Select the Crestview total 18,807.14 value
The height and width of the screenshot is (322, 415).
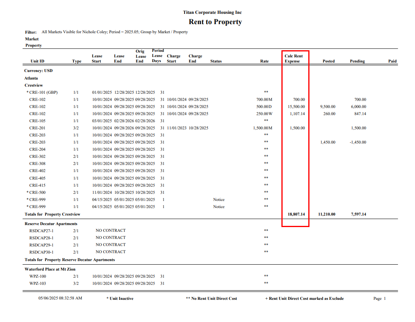click(296, 214)
